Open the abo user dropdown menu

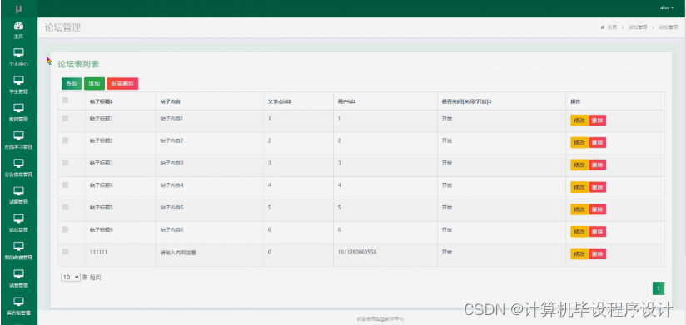click(667, 7)
